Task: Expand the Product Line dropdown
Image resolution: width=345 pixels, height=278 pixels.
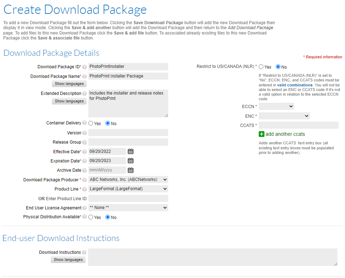Action: coord(128,189)
